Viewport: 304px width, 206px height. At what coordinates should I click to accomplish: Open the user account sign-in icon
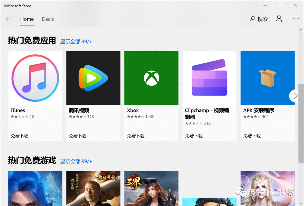pyautogui.click(x=279, y=19)
